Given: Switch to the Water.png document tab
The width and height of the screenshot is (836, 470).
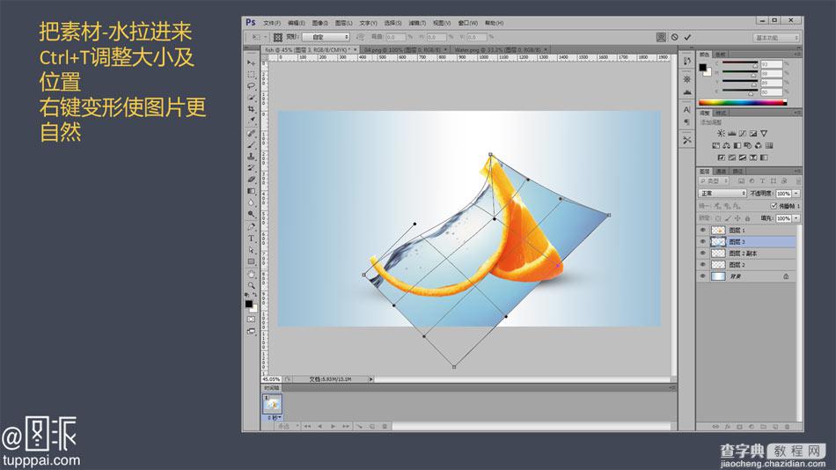Looking at the screenshot, I should click(499, 49).
